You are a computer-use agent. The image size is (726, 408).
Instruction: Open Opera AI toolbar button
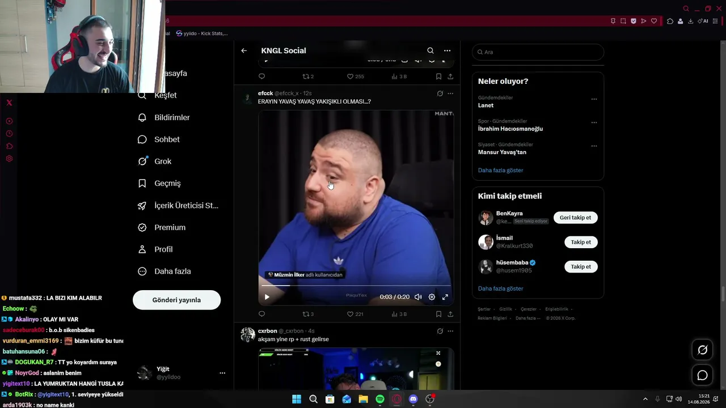703,21
